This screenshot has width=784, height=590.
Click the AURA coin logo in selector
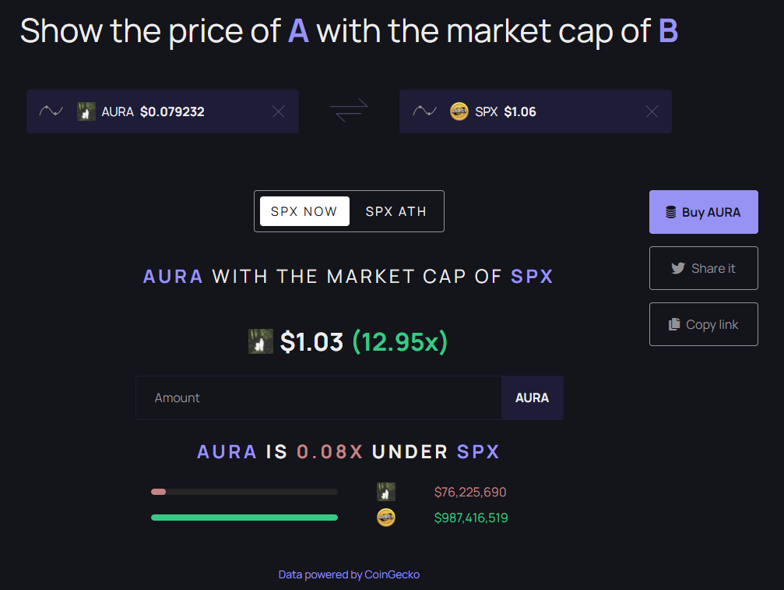[86, 111]
